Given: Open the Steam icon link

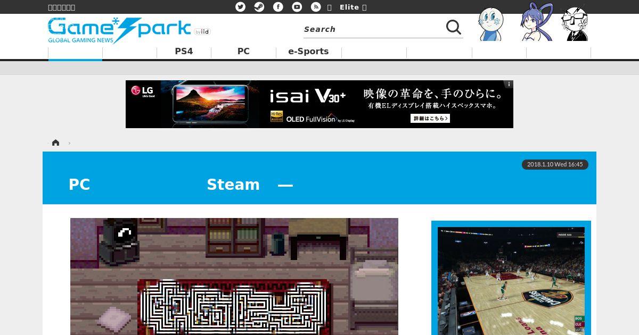Looking at the screenshot, I should tap(259, 7).
